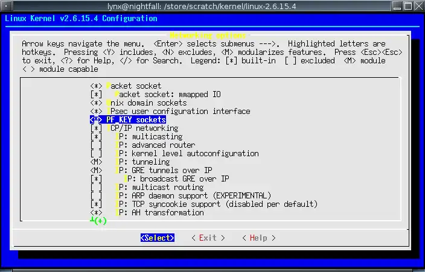Toggle the Packet socket tristate box
Viewport: 425px width, 272px height.
pyautogui.click(x=96, y=86)
